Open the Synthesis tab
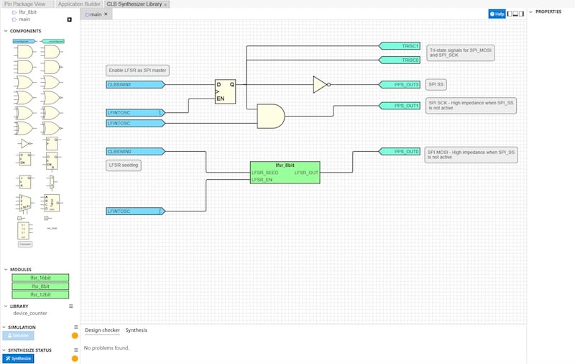This screenshot has width=575, height=364. pos(136,330)
